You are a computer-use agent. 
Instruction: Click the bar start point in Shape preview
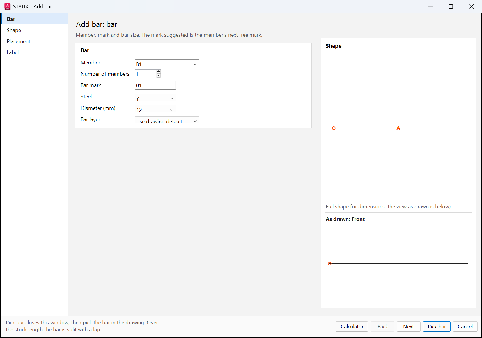(334, 128)
